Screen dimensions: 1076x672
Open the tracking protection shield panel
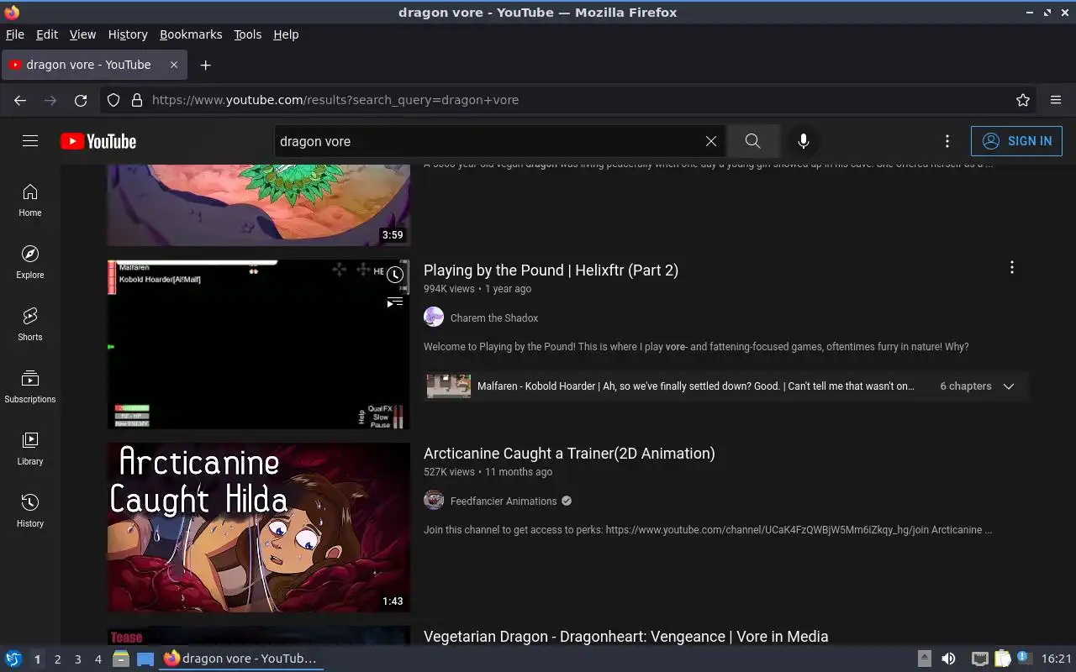click(x=113, y=100)
